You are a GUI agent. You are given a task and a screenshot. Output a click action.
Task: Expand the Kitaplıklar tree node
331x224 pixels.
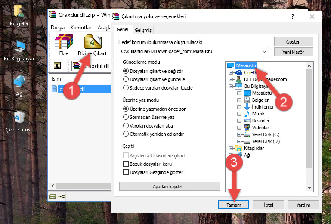(231, 148)
